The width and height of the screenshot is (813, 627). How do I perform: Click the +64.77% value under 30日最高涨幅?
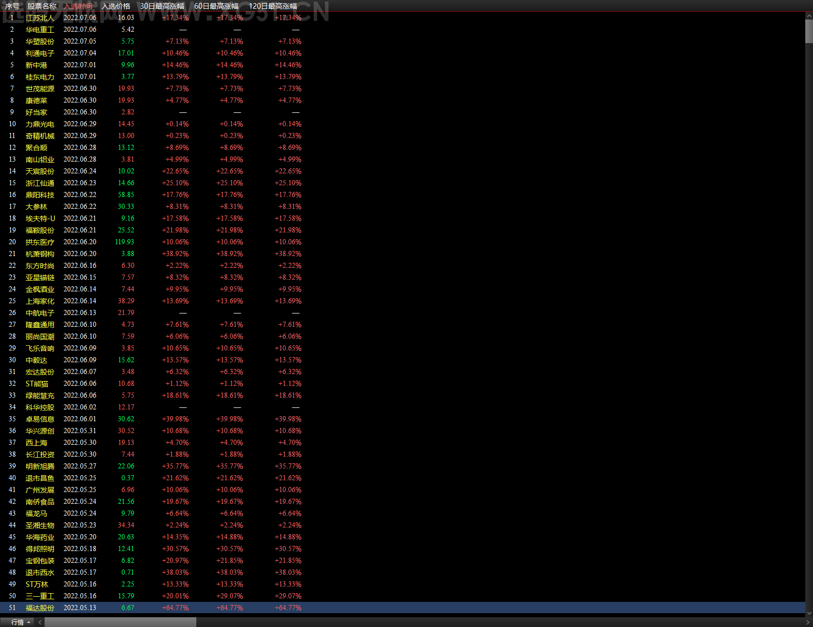pyautogui.click(x=175, y=608)
